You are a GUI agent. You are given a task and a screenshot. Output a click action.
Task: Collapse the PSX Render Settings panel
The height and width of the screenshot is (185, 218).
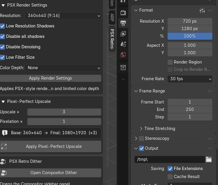point(3,5)
